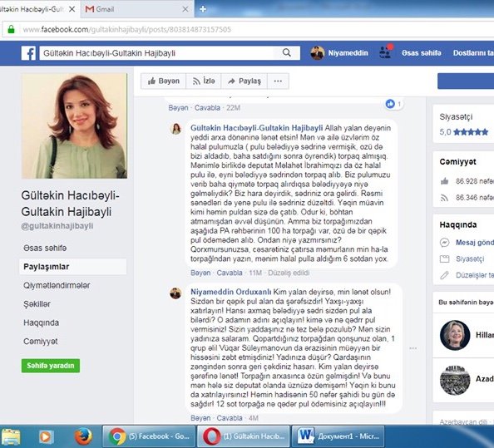This screenshot has width=494, height=448.
Task: Open Firefox from the taskbar
Action: coord(83,436)
